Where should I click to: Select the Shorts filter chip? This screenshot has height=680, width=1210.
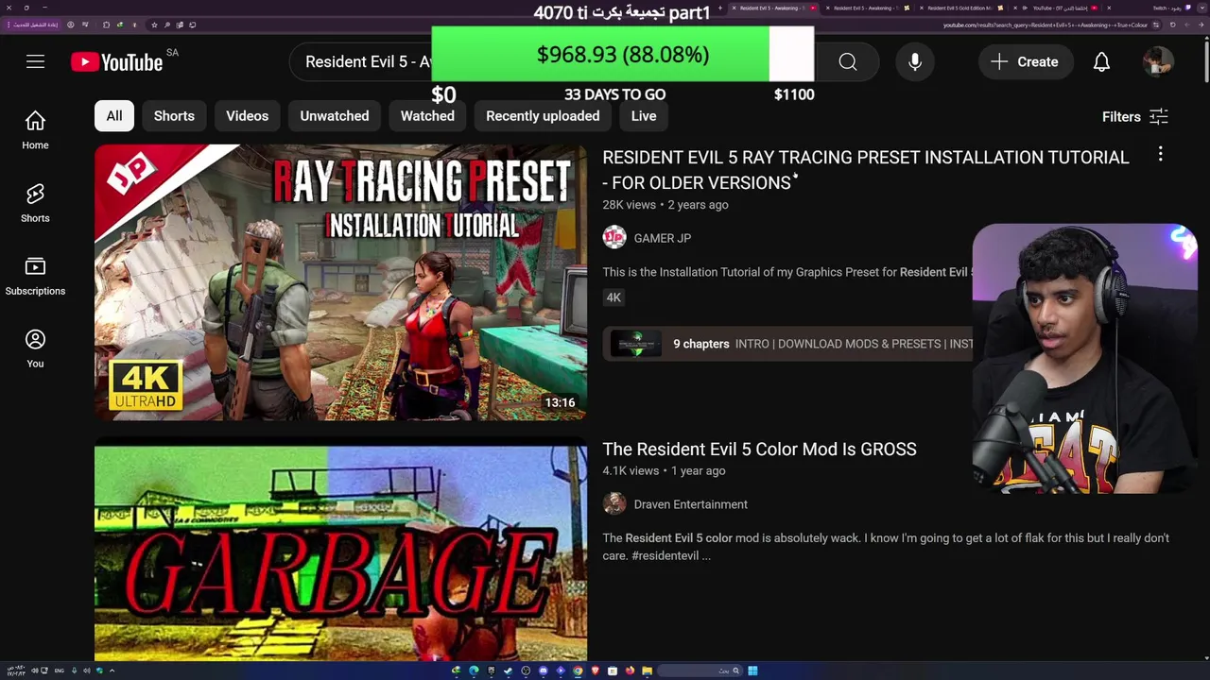pos(174,115)
